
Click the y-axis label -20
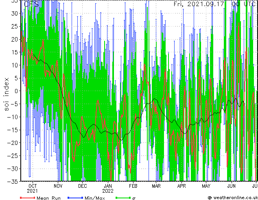(x=13, y=143)
